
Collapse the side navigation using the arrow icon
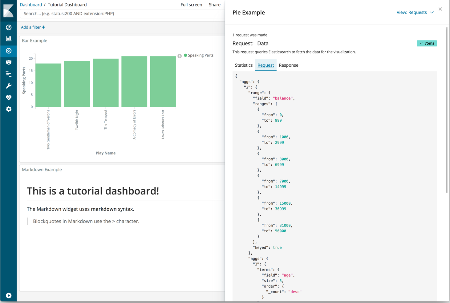pos(9,295)
